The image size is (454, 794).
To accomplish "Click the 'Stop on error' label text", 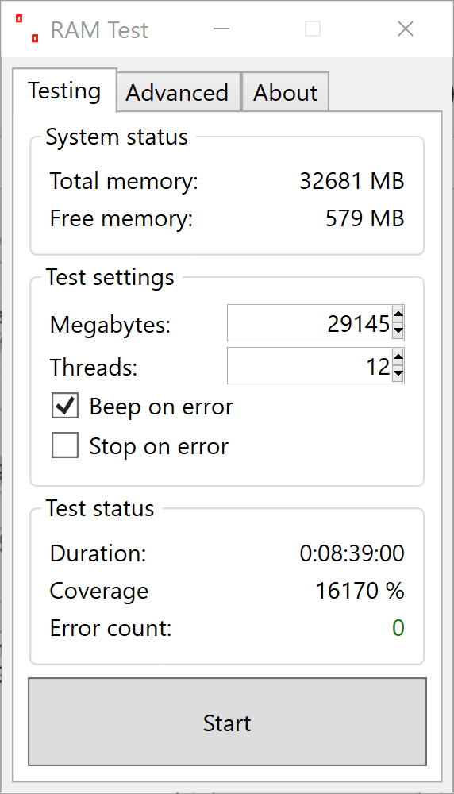I will pyautogui.click(x=159, y=446).
